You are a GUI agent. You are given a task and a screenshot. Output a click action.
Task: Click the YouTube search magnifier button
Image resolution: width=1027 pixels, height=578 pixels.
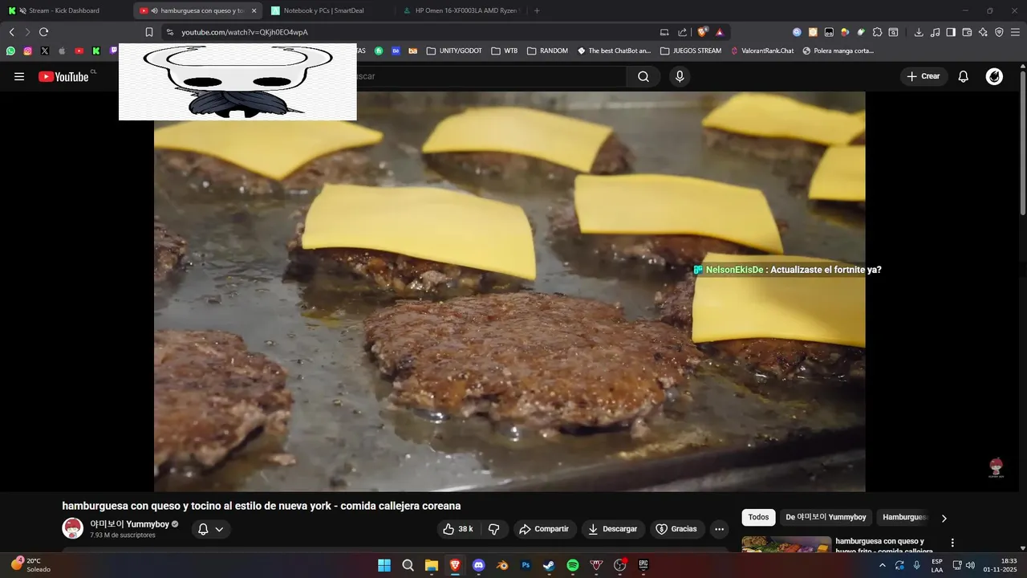(643, 76)
